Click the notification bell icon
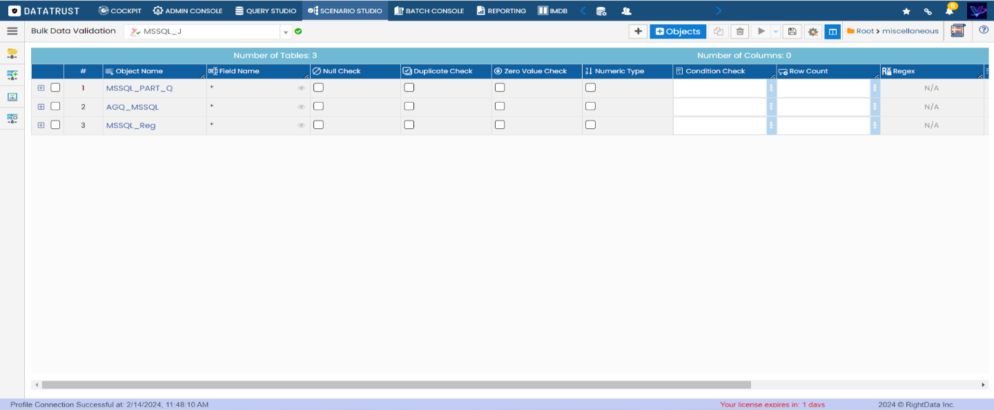The image size is (994, 410). coord(949,11)
